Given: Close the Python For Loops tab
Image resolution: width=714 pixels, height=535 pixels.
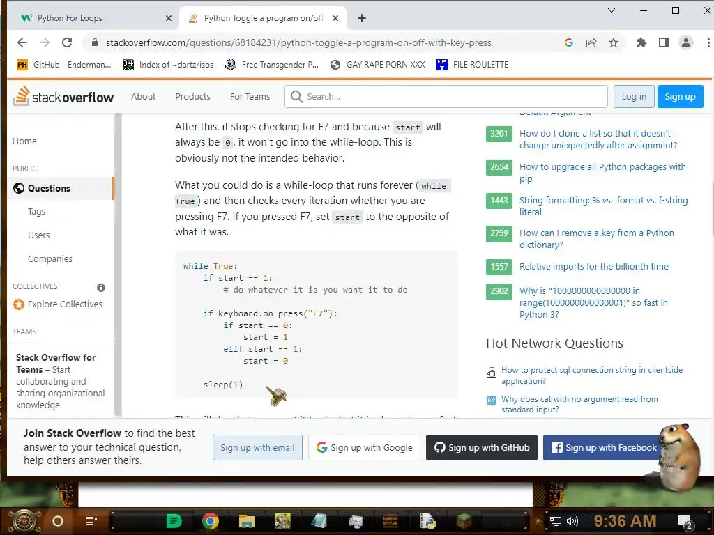Looking at the screenshot, I should (x=169, y=18).
